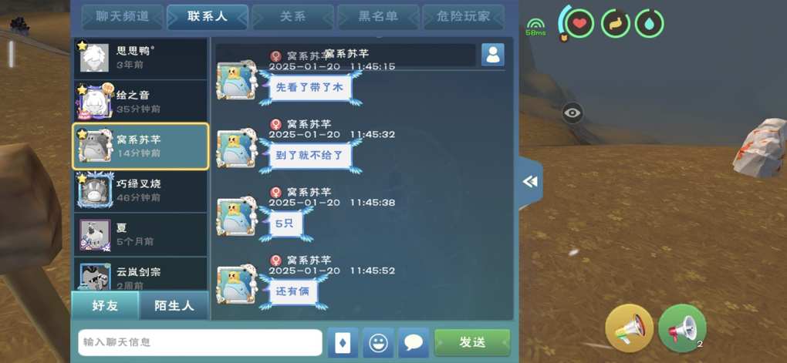Image resolution: width=787 pixels, height=363 pixels.
Task: Open the 聊天频道 tab
Action: pos(123,16)
